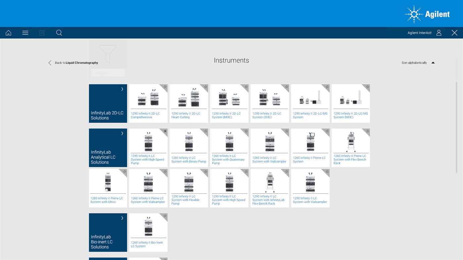This screenshot has height=260, width=463.
Task: Favorite the 1290 Infinity II 2D-LC/MS System (MHC)
Action: point(367,87)
